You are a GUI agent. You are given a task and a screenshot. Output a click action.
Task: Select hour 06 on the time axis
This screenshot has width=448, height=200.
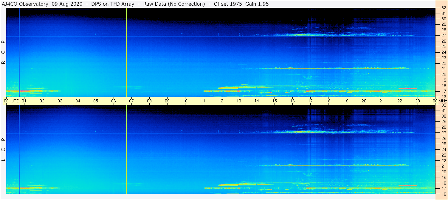[114, 101]
